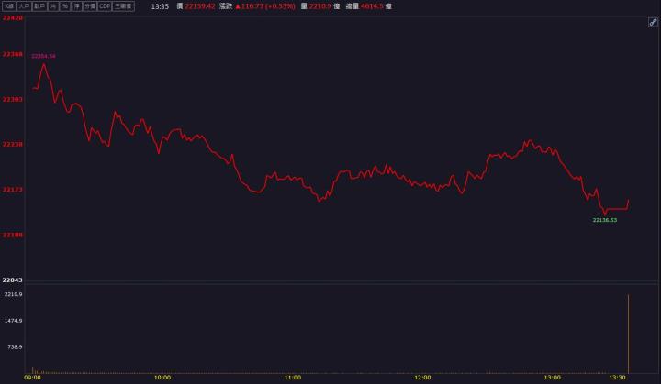Click the 2210.9 volume axis label
The image size is (661, 384).
14,294
